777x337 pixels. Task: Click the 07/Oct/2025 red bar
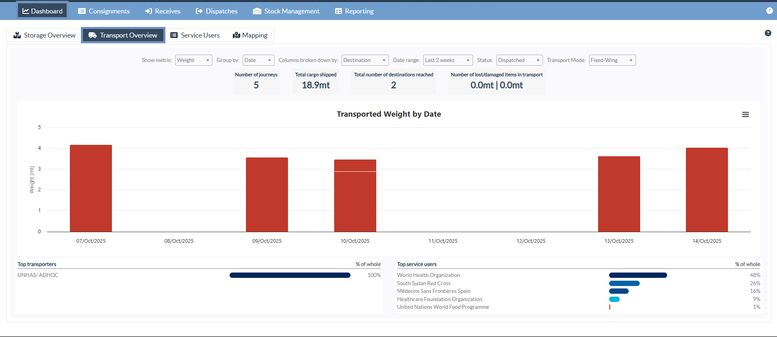[x=91, y=188]
